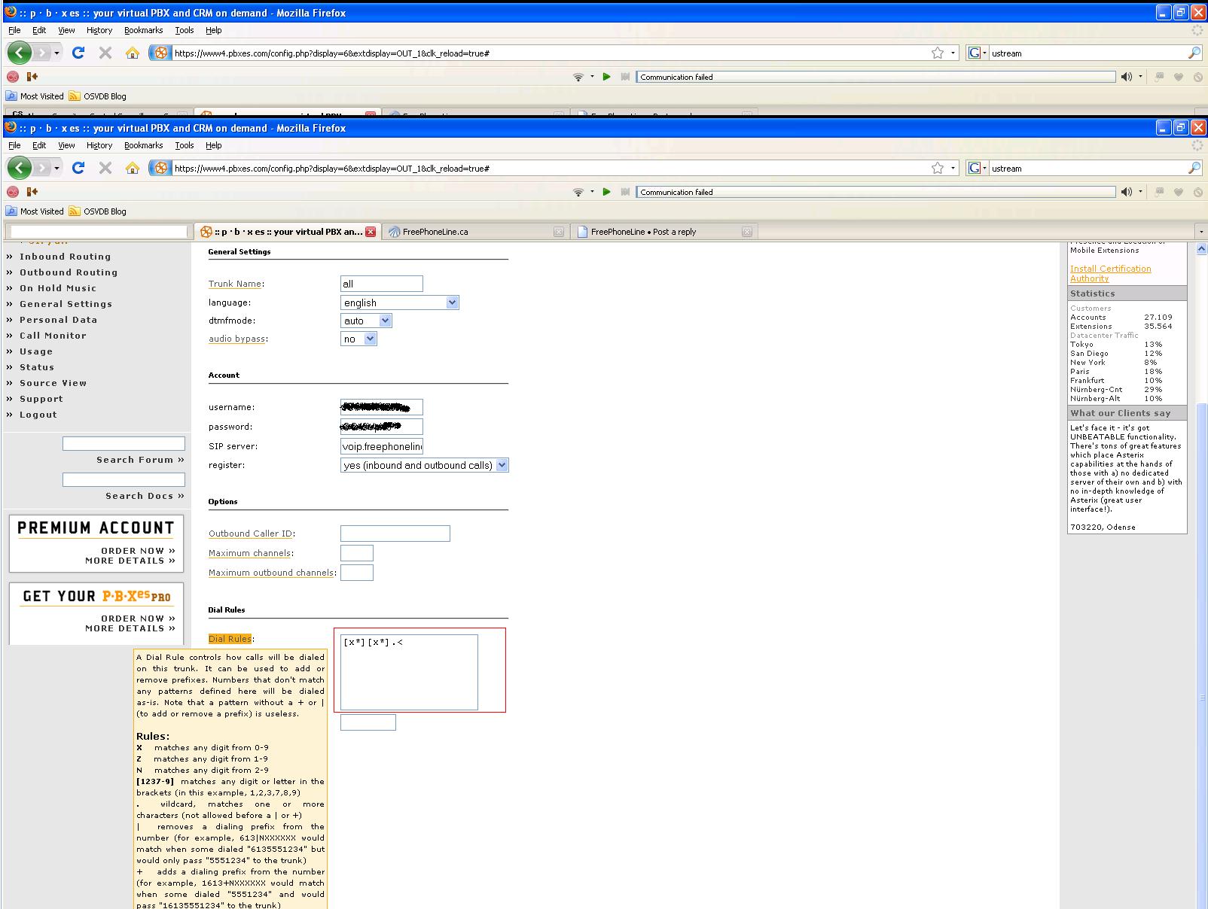Click search magnifier in front window
The image size is (1208, 909).
[1194, 168]
